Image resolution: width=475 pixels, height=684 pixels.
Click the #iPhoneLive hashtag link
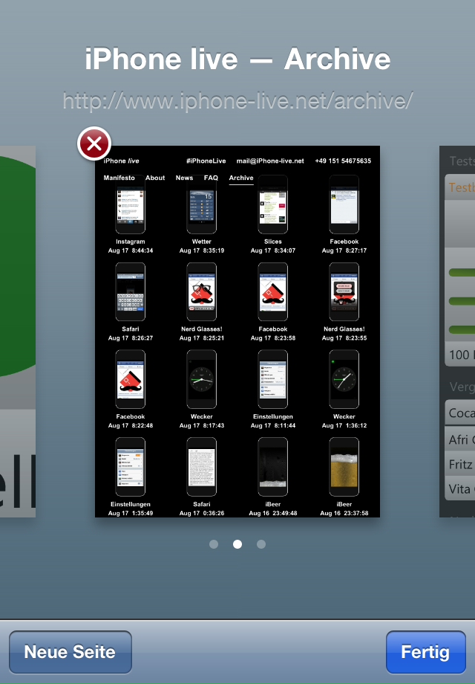(x=206, y=161)
